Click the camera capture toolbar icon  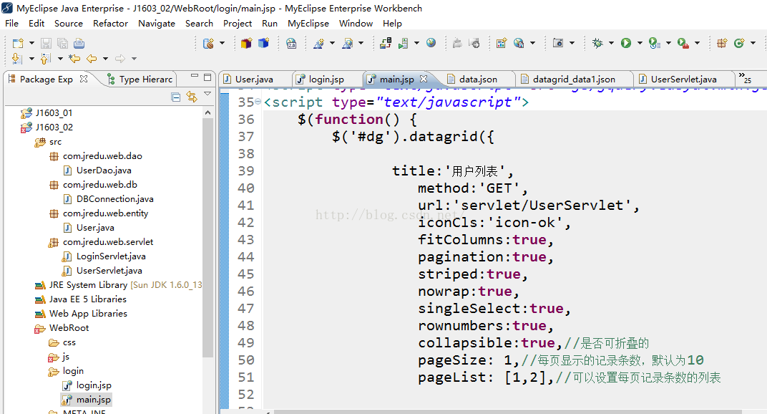click(x=558, y=43)
